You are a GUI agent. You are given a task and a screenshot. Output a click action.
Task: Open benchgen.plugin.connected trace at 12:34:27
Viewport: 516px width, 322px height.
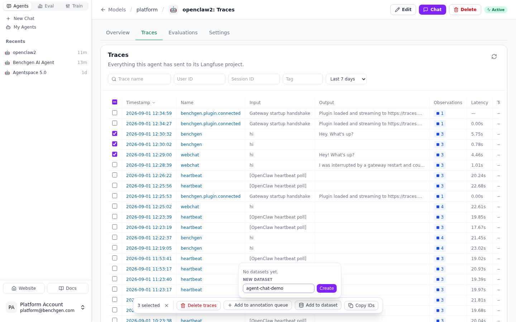pyautogui.click(x=211, y=124)
